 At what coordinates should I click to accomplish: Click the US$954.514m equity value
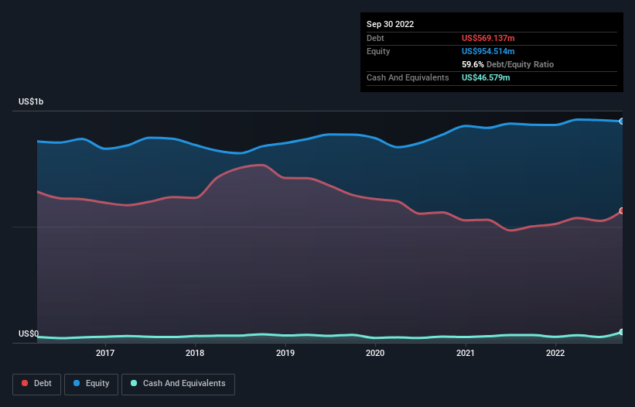pyautogui.click(x=488, y=51)
